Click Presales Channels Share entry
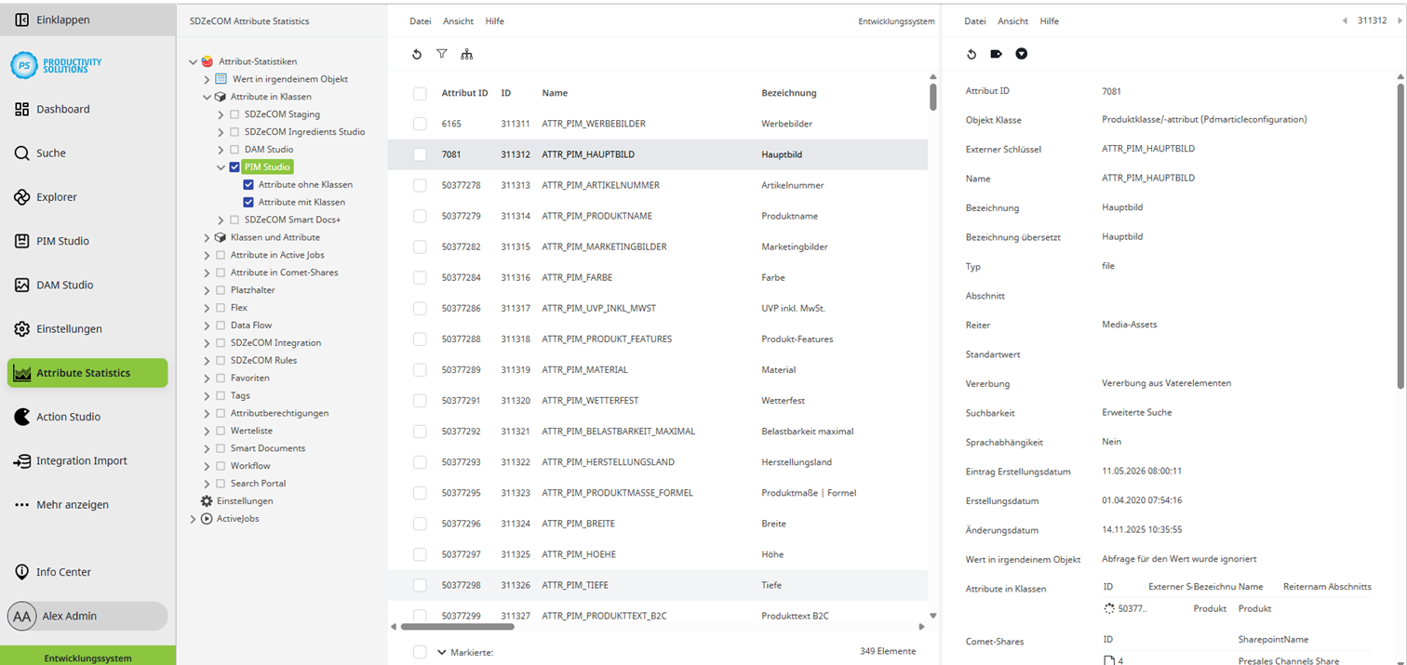 [1290, 661]
